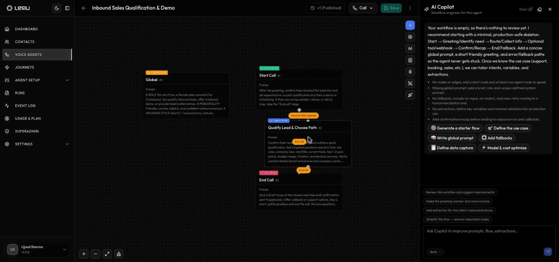Image resolution: width=559 pixels, height=262 pixels.
Task: Open the knowledge base book icon
Action: (x=410, y=60)
